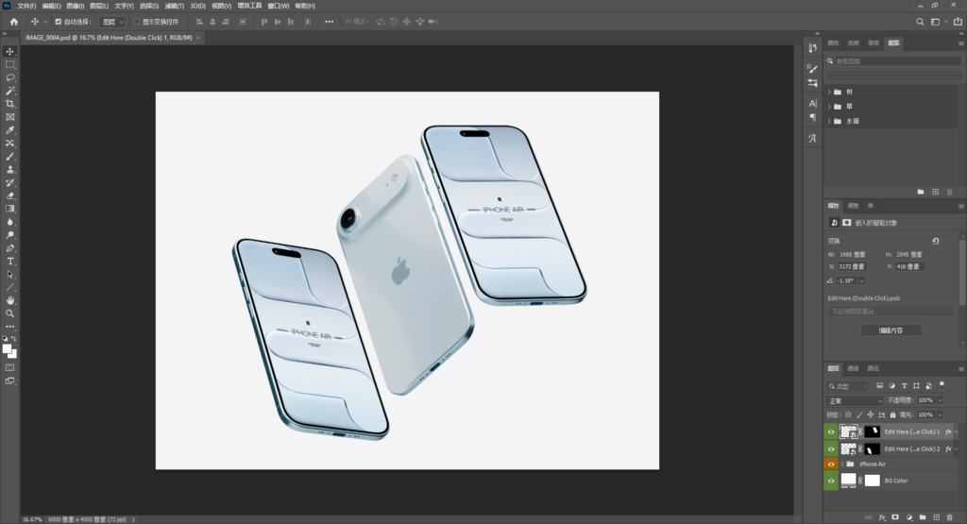This screenshot has width=967, height=524.
Task: Click the 编辑内容 button
Action: (891, 330)
